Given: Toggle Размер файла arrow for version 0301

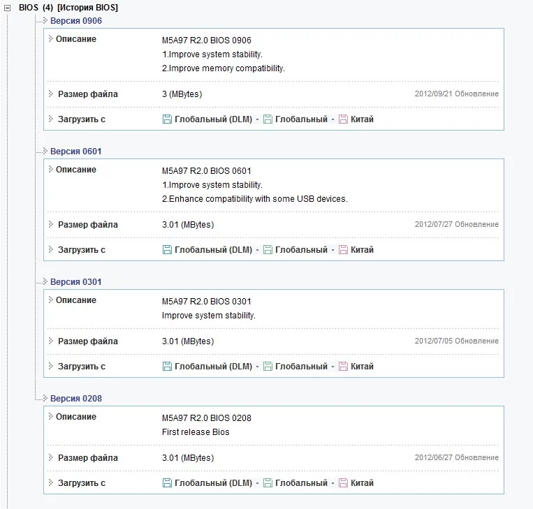Looking at the screenshot, I should tap(51, 341).
